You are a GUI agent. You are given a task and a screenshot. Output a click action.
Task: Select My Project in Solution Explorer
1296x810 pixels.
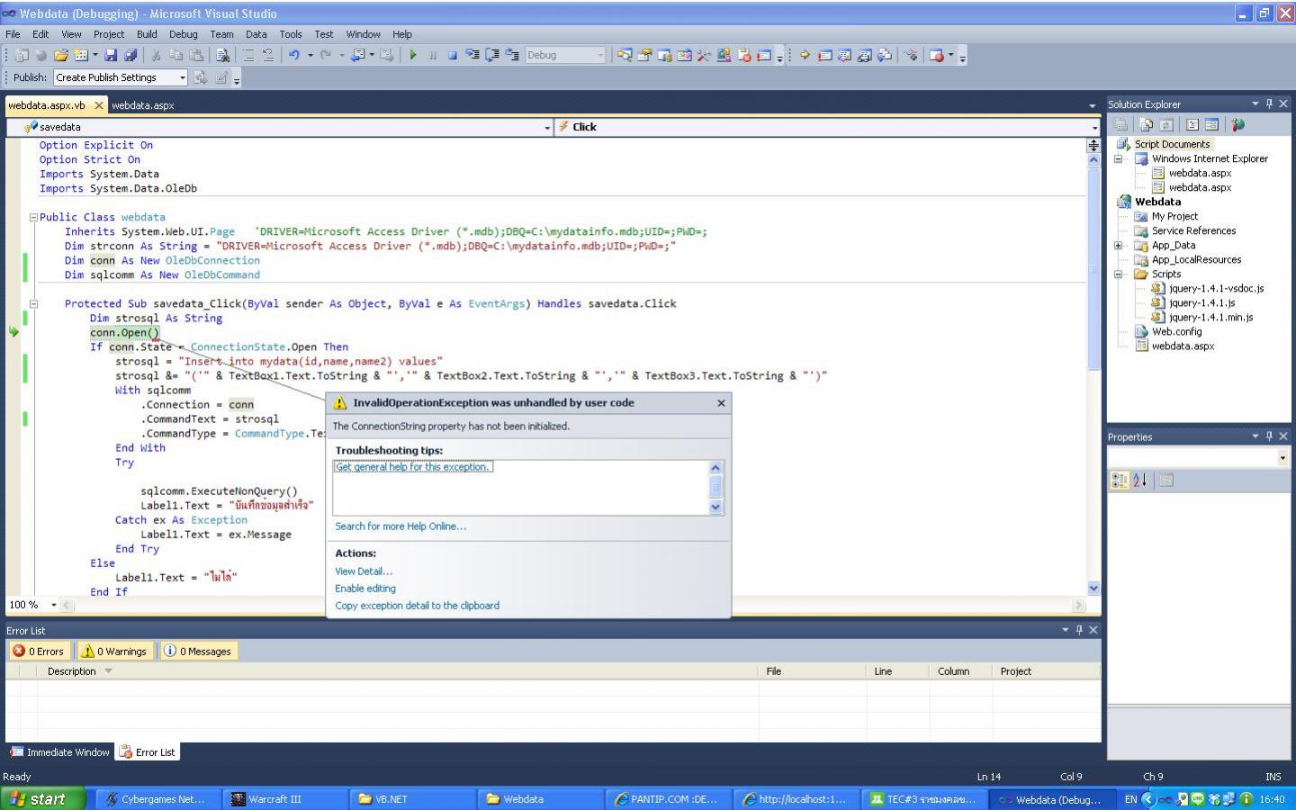[1174, 217]
